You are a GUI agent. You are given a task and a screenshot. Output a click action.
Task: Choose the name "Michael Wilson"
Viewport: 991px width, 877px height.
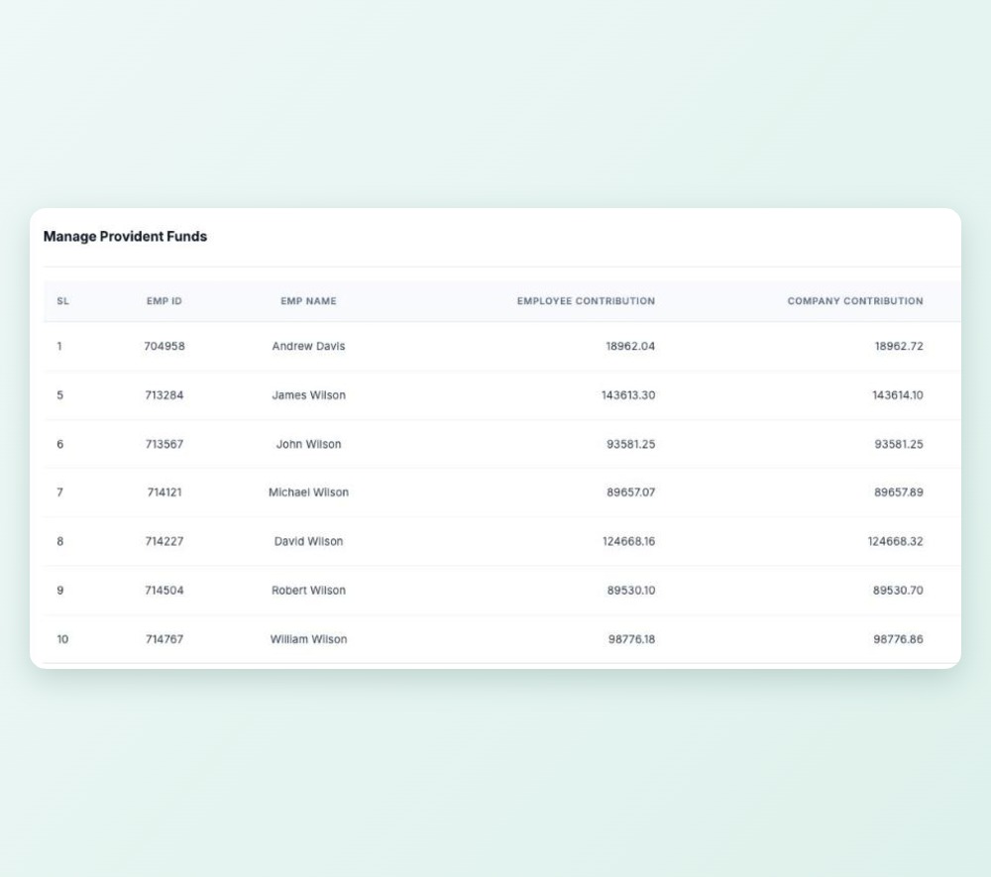308,493
